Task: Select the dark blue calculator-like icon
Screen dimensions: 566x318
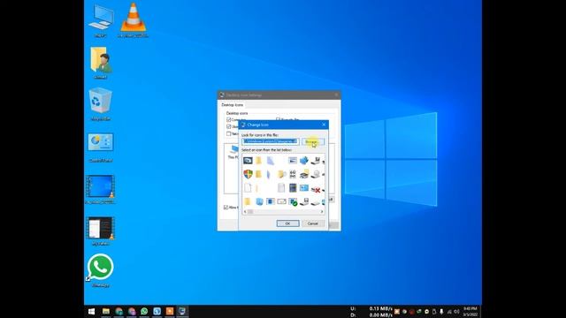Action: pyautogui.click(x=293, y=187)
